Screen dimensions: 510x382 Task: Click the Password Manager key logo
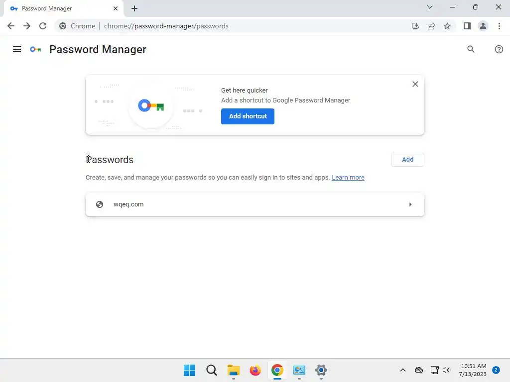point(35,49)
